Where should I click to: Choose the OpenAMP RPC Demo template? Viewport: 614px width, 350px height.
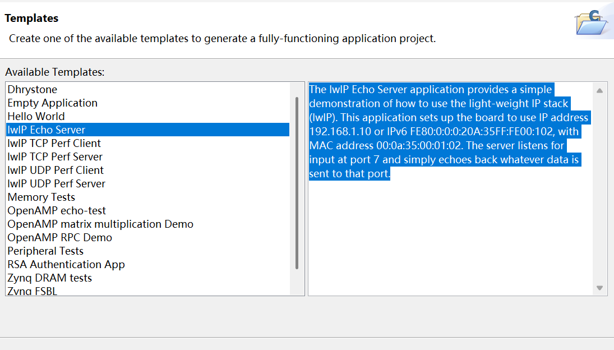[x=148, y=237]
